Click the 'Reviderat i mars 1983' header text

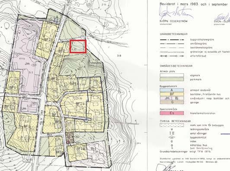179,4
